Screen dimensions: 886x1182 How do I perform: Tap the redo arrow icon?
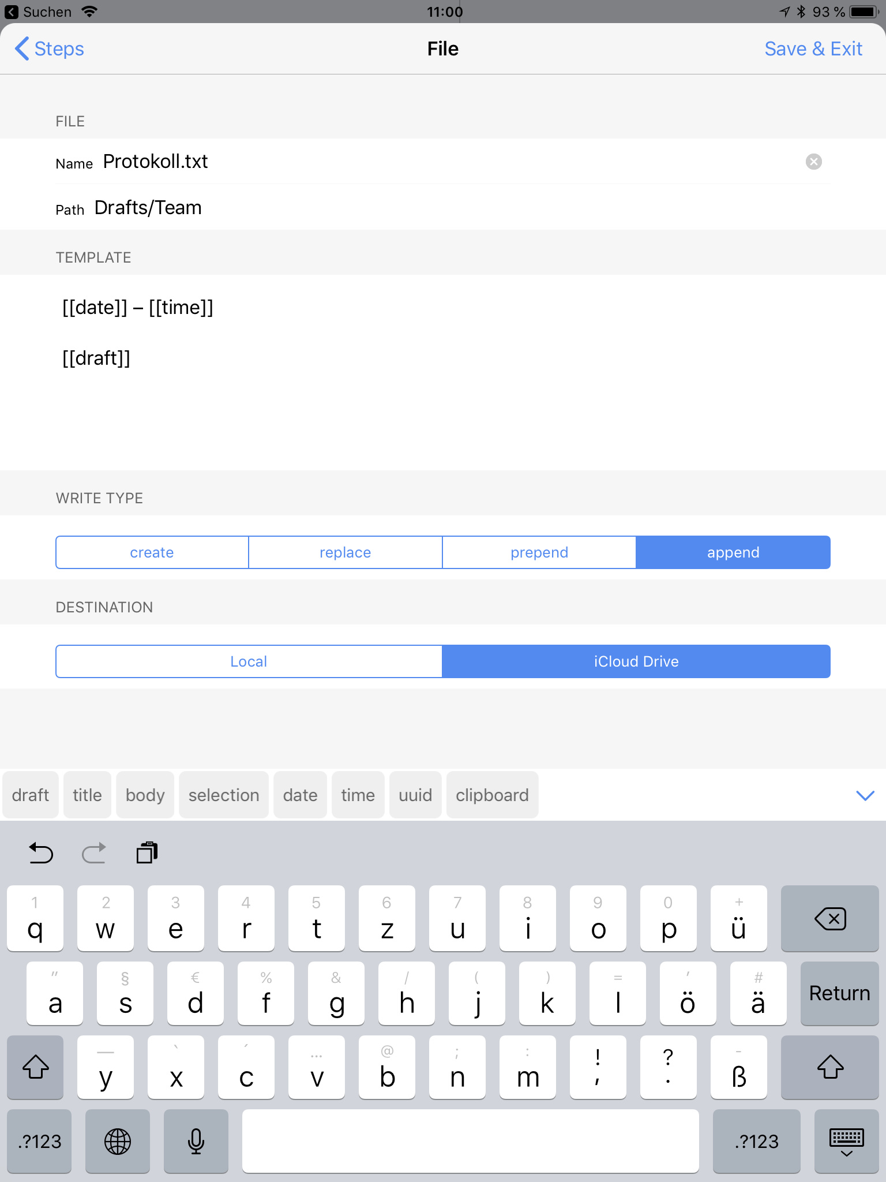point(94,852)
